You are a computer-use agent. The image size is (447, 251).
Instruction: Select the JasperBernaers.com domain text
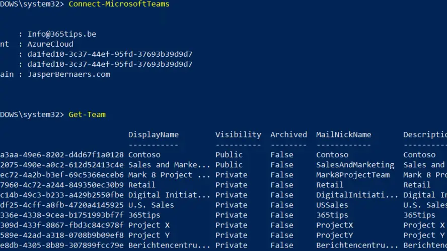pos(69,74)
